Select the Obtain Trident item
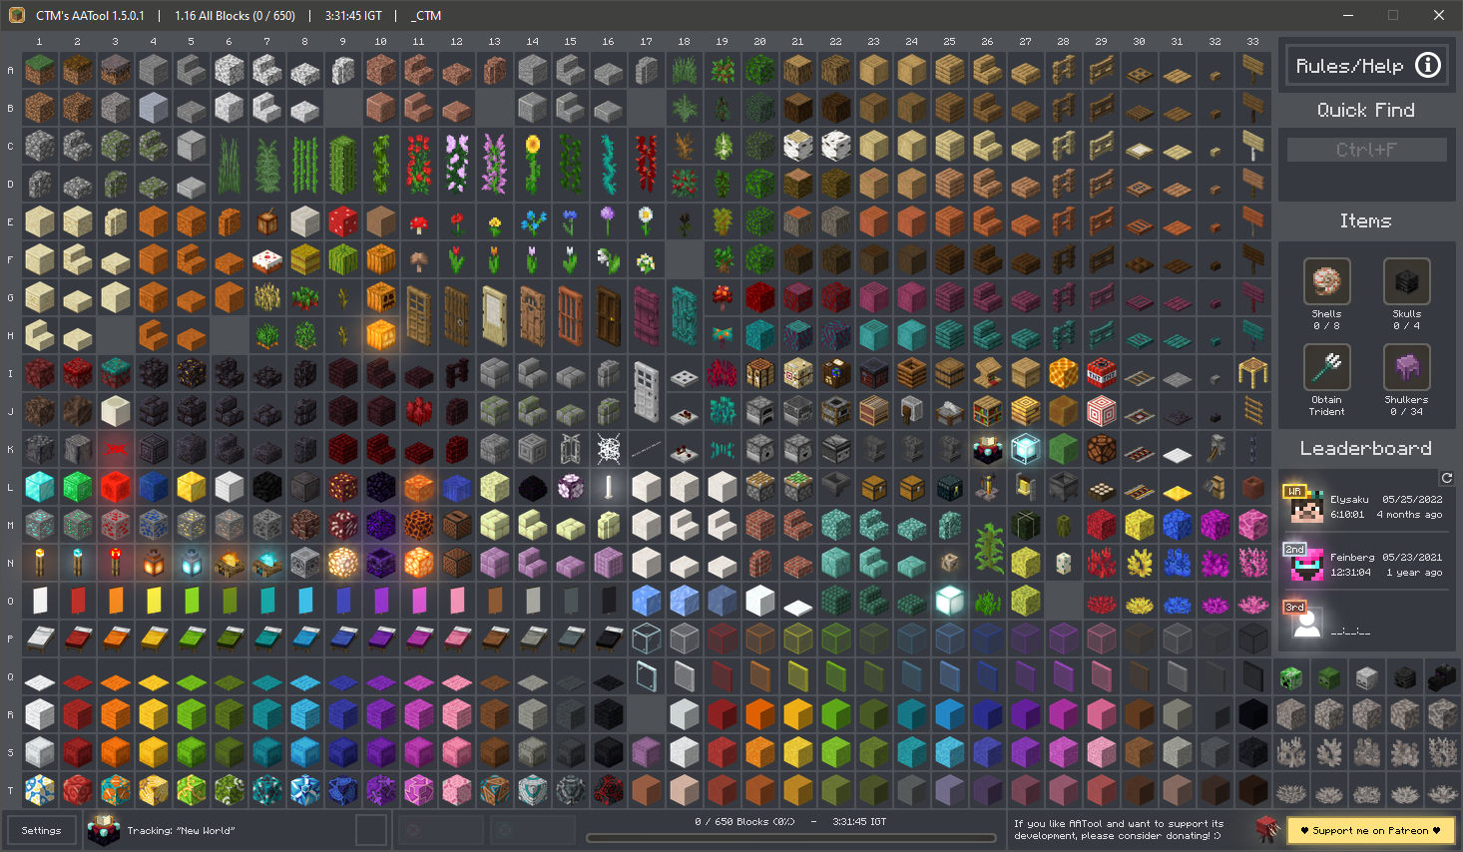 click(1326, 367)
